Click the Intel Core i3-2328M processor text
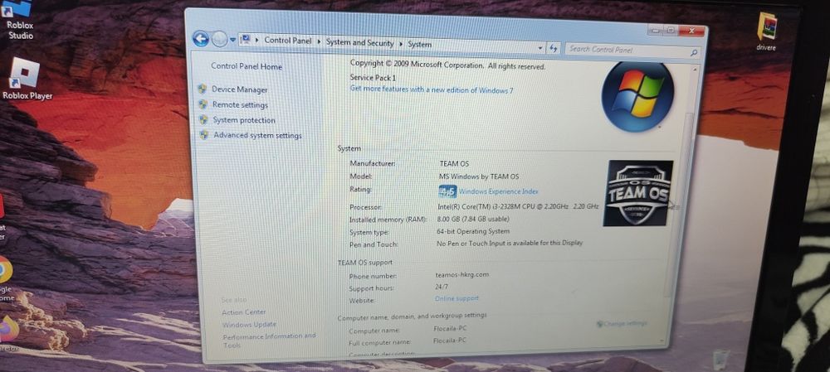Image resolution: width=830 pixels, height=372 pixels. pyautogui.click(x=518, y=206)
